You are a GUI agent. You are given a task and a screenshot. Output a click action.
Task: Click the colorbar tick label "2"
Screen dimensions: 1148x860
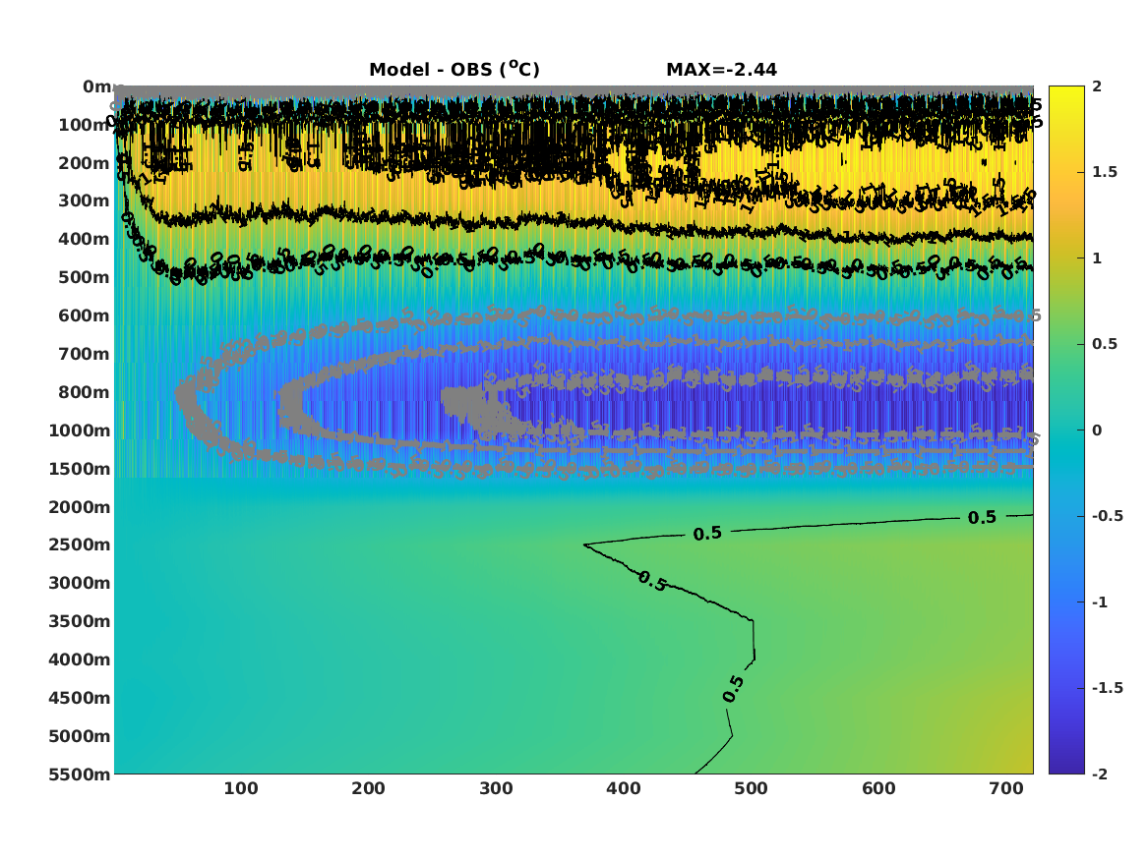tap(1097, 86)
